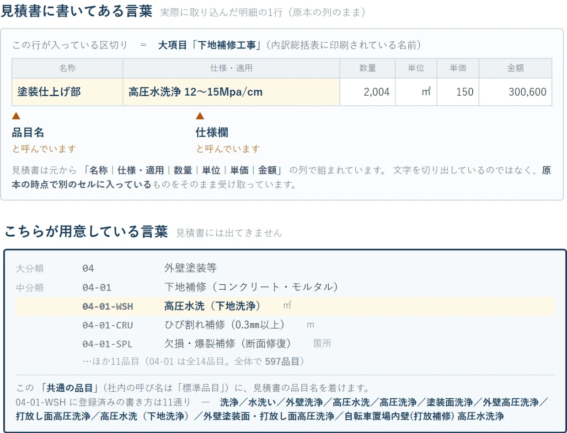Click the 「共通の品目」 bold term
567x433 pixels.
[69, 388]
